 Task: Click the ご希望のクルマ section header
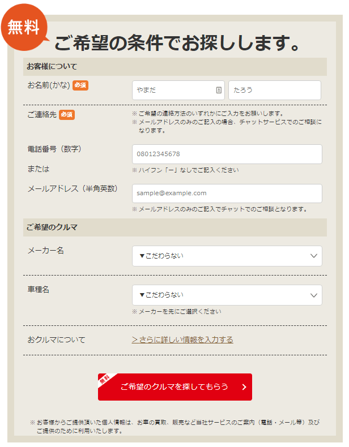tap(175, 227)
